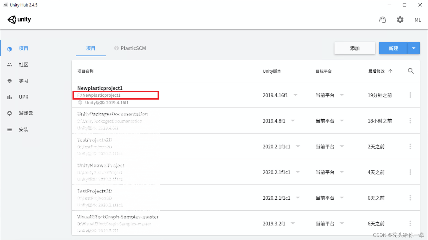Expand the 新建 dropdown arrow

[x=414, y=48]
